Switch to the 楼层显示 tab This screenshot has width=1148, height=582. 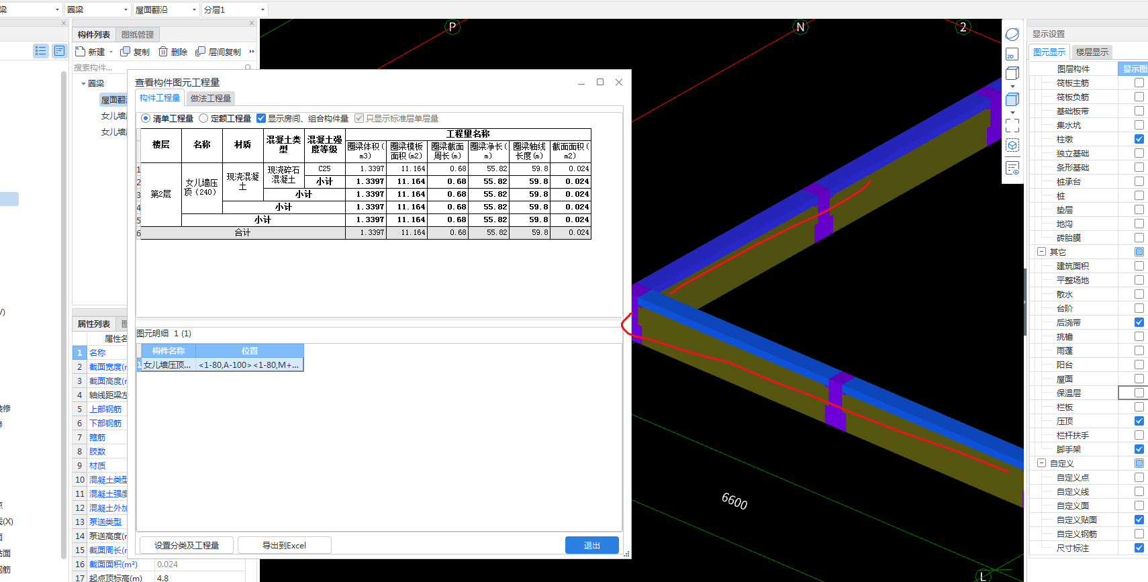[1092, 52]
